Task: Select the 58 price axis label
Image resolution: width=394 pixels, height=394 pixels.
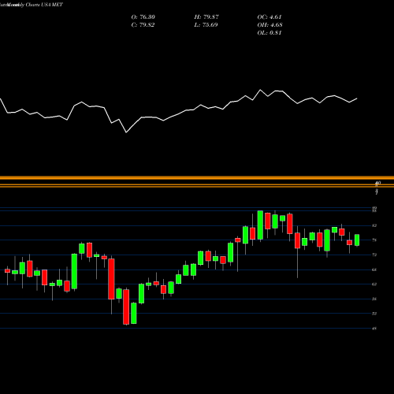Action: tap(374, 299)
